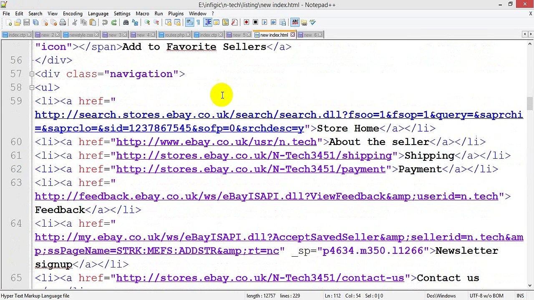Image resolution: width=534 pixels, height=300 pixels.
Task: Switch to new 3 tab
Action: tap(114, 35)
